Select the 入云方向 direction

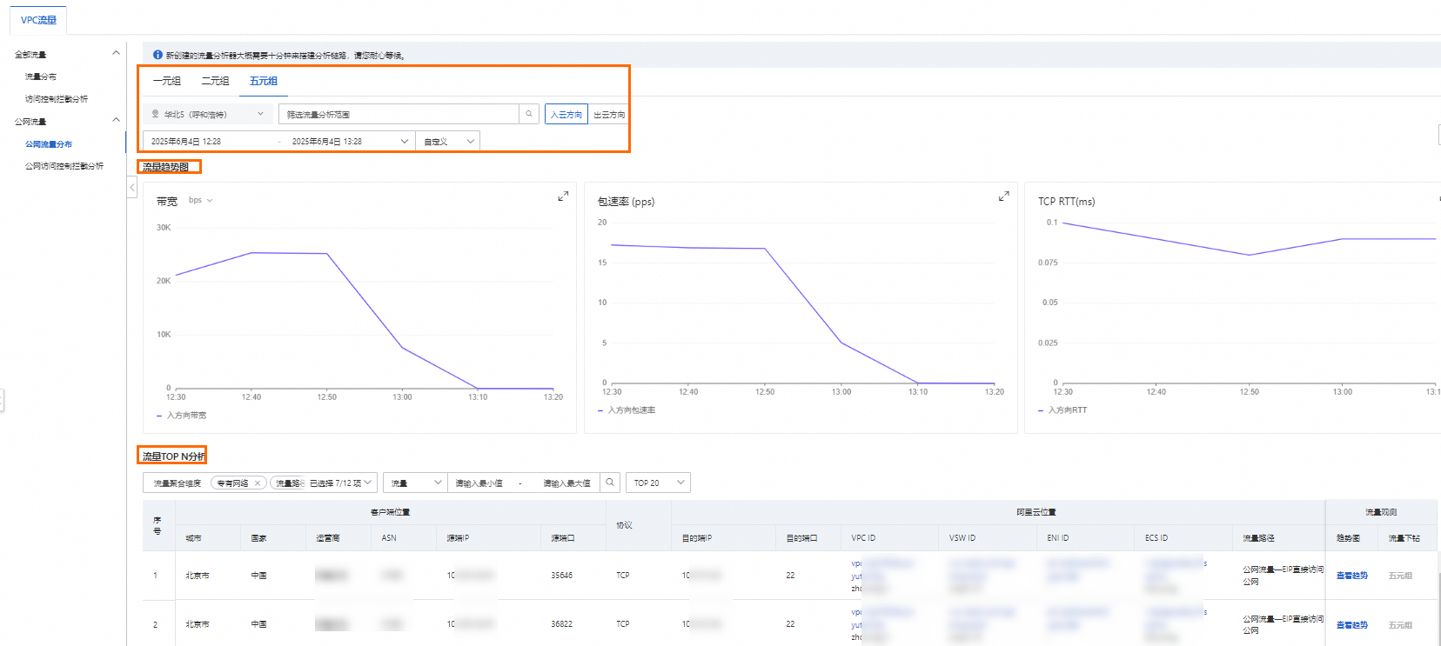[x=566, y=115]
